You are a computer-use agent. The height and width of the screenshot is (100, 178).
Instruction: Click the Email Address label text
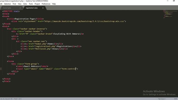pos(31,66)
